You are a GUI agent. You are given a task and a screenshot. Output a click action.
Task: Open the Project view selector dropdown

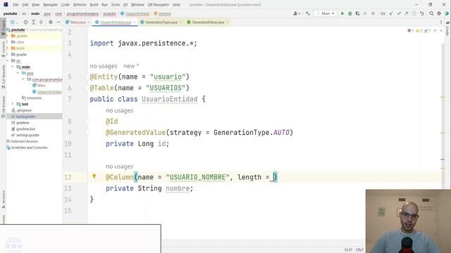13,22
